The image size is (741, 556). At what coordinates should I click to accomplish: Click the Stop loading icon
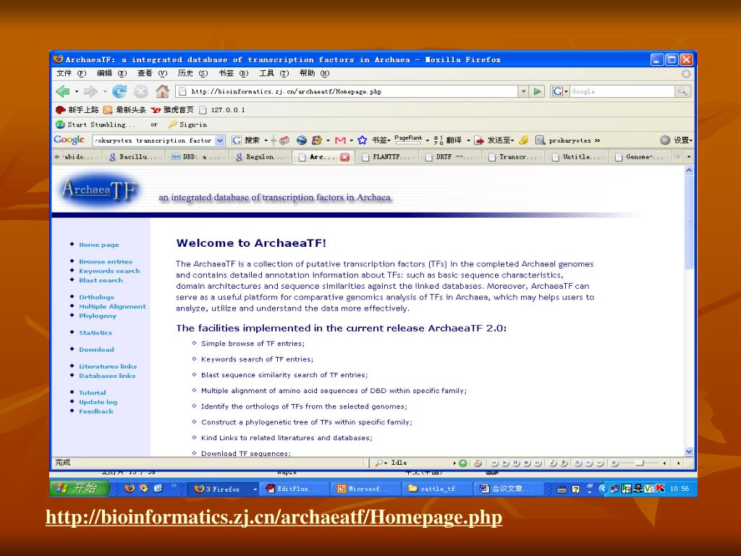tap(141, 91)
